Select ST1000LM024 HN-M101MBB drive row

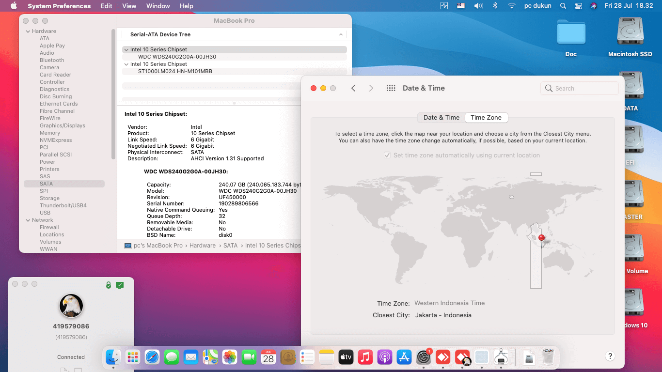(x=175, y=71)
